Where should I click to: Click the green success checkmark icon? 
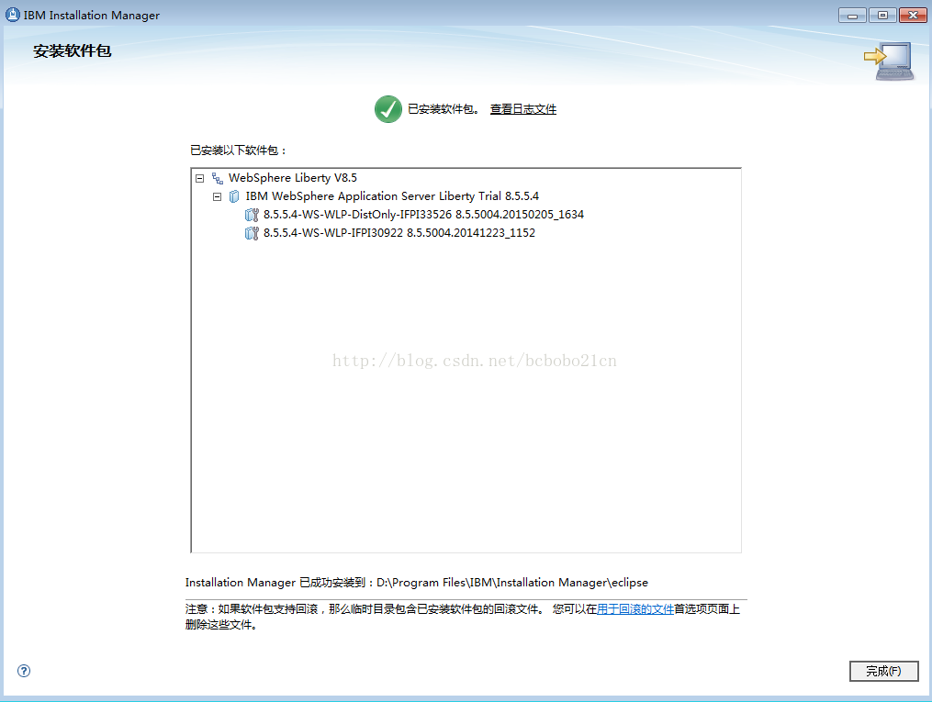coord(388,109)
